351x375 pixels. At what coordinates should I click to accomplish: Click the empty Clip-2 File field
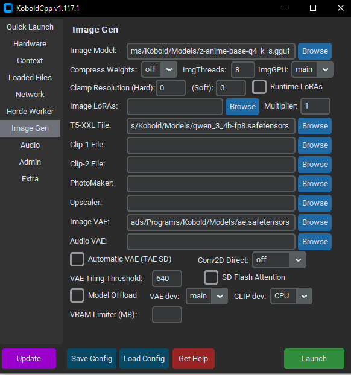tap(211, 165)
